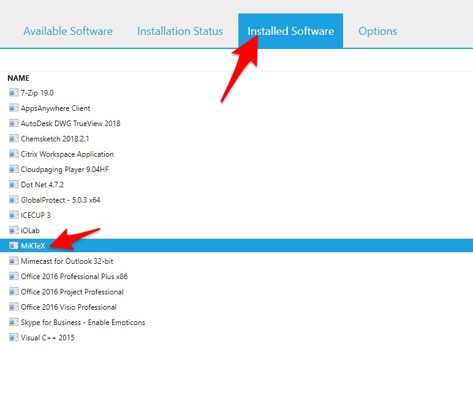Click the Chemsketch 2018.2.1 icon
Viewport: 473px width, 396px height.
13,138
